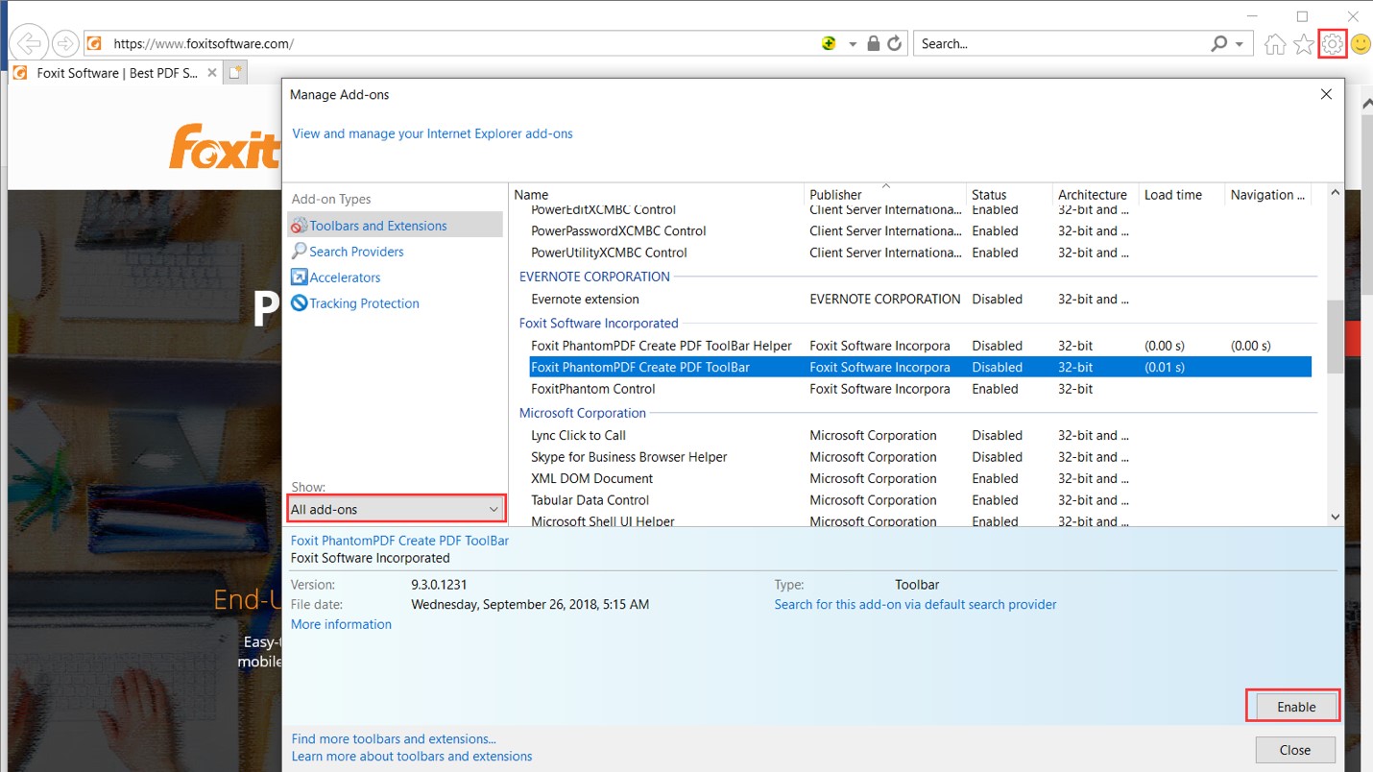The height and width of the screenshot is (772, 1373).
Task: Select the PowerUtilityXCMBC Control row
Action: click(x=921, y=253)
